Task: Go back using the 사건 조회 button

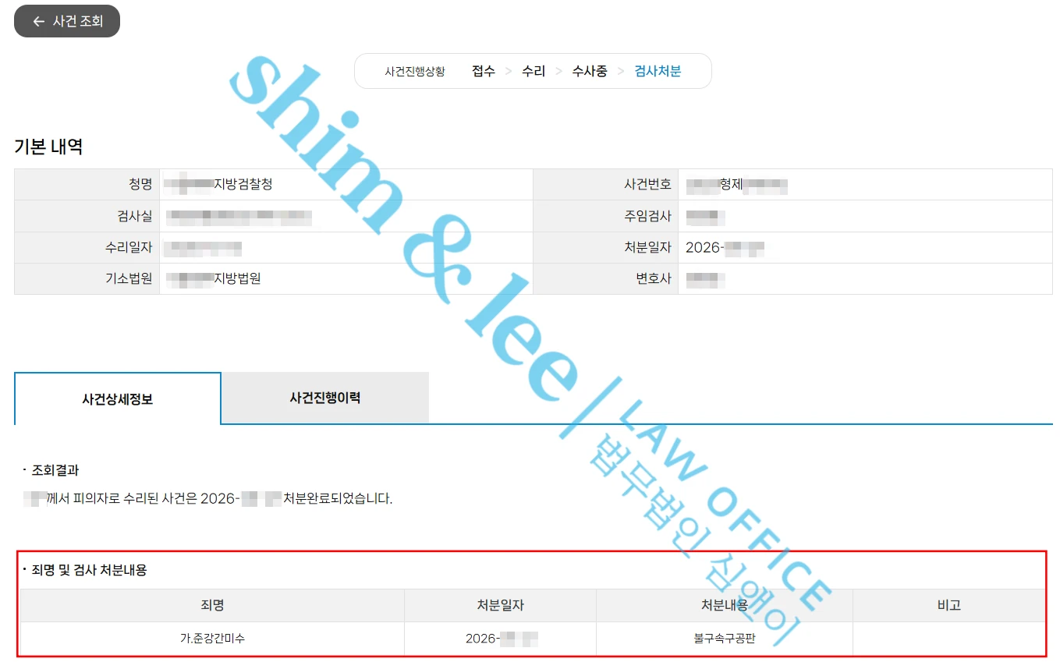Action: coord(67,21)
